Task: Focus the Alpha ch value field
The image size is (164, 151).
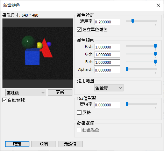Action: click(107, 70)
